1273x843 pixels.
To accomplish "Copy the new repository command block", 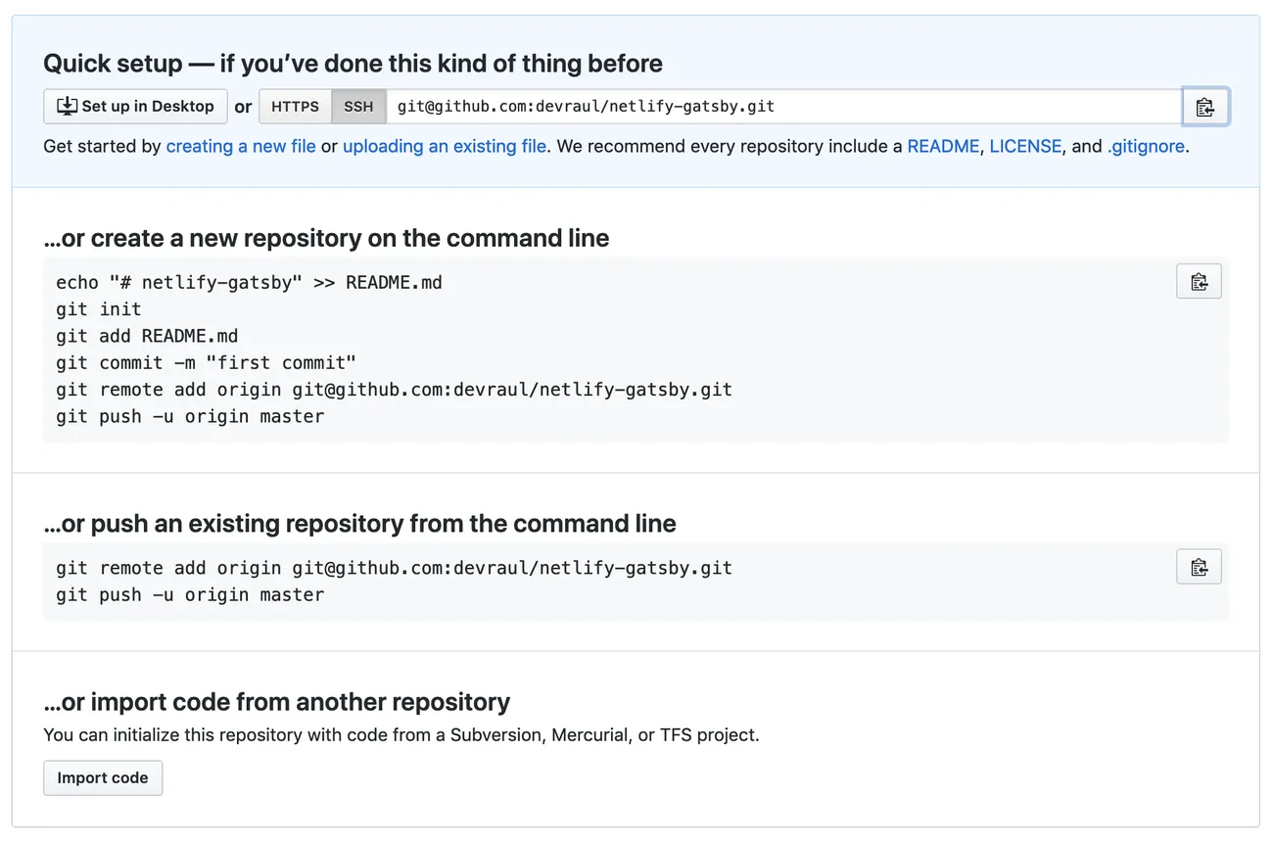I will pyautogui.click(x=1199, y=282).
